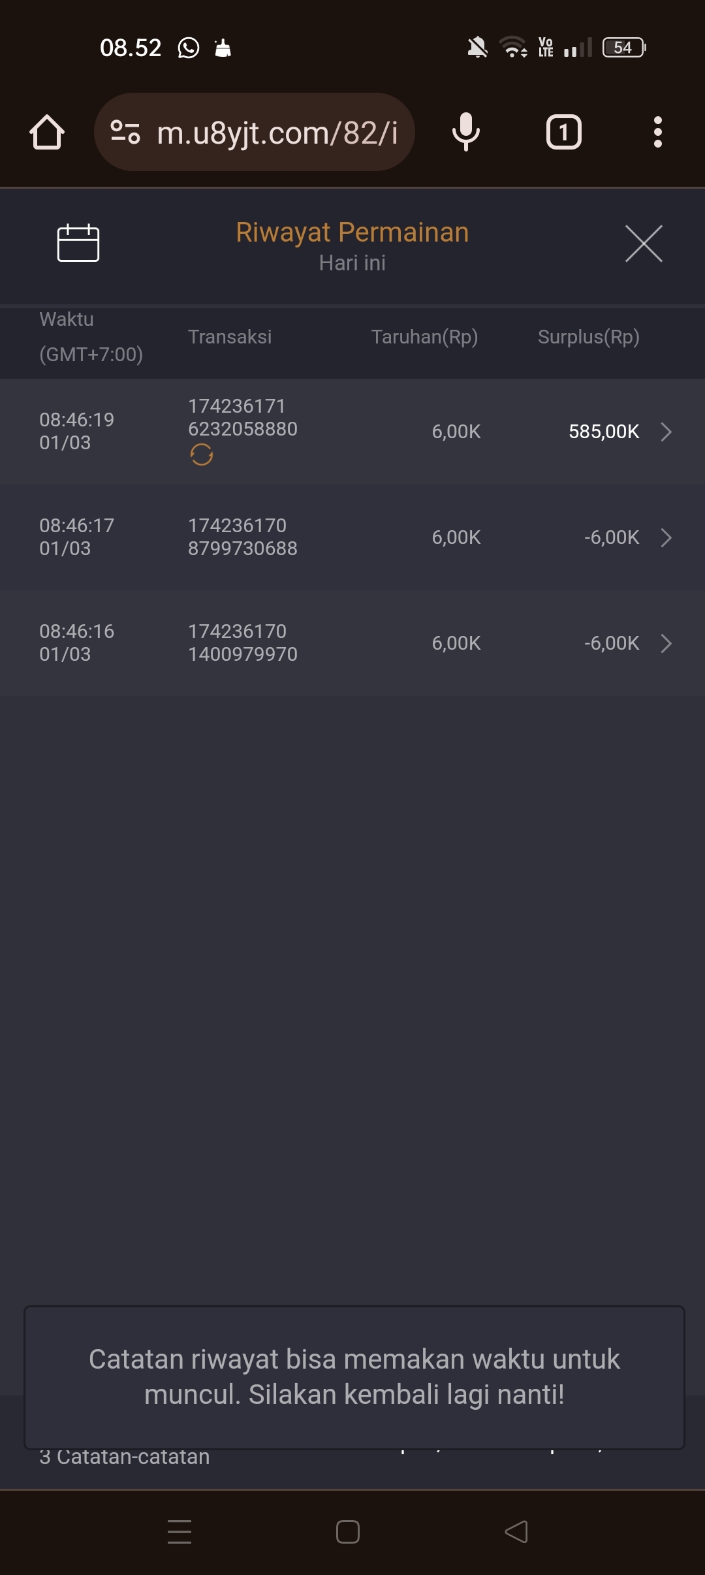Expand the 08:46:16 record chevron

tap(666, 643)
